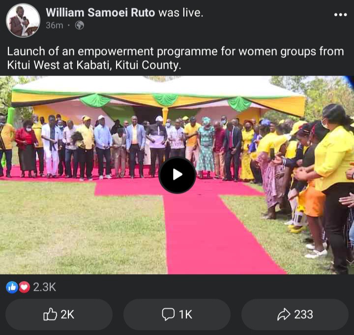Click the public globe privacy icon
354x335 pixels.
pyautogui.click(x=80, y=25)
